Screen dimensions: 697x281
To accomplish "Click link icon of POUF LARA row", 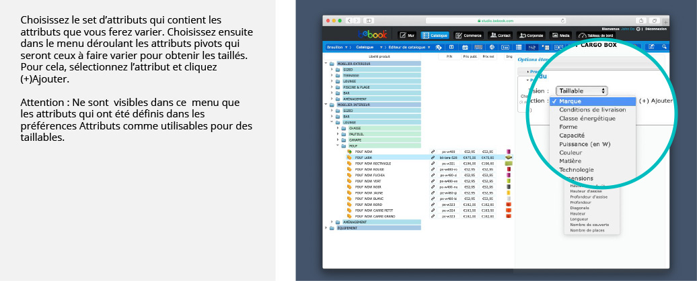I will (433, 158).
